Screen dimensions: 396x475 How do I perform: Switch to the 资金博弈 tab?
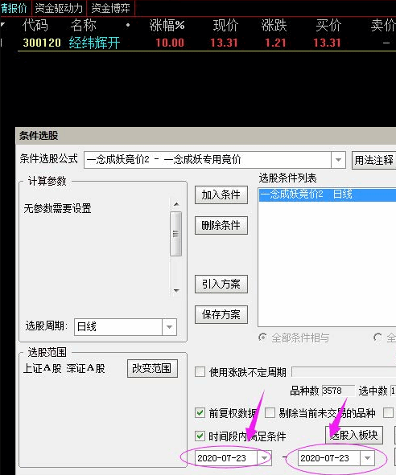tap(111, 8)
